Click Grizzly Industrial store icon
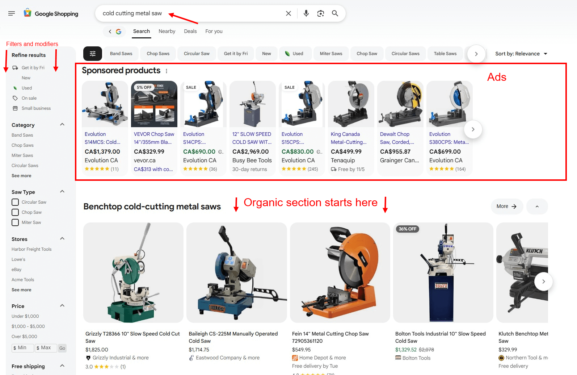Viewport: 577px width, 375px height. (x=88, y=358)
